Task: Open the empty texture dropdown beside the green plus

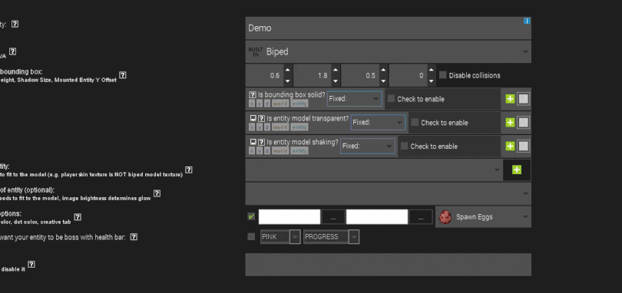Action: 374,170
